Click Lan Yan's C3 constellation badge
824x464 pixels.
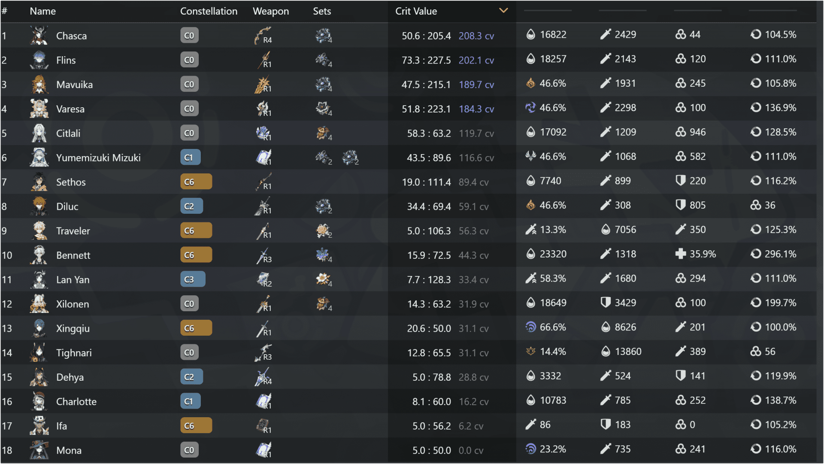pos(193,279)
